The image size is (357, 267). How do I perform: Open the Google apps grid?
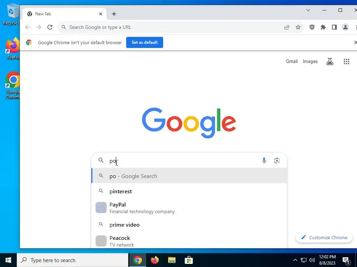click(x=346, y=61)
